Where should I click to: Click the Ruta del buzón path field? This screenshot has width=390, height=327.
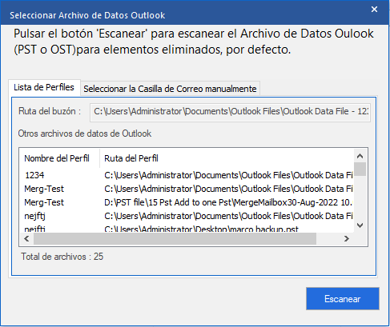[230, 111]
